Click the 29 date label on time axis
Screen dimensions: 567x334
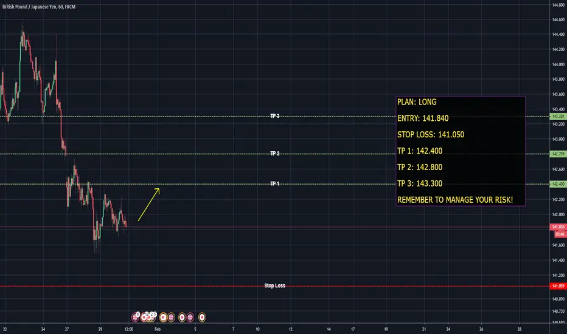click(100, 329)
